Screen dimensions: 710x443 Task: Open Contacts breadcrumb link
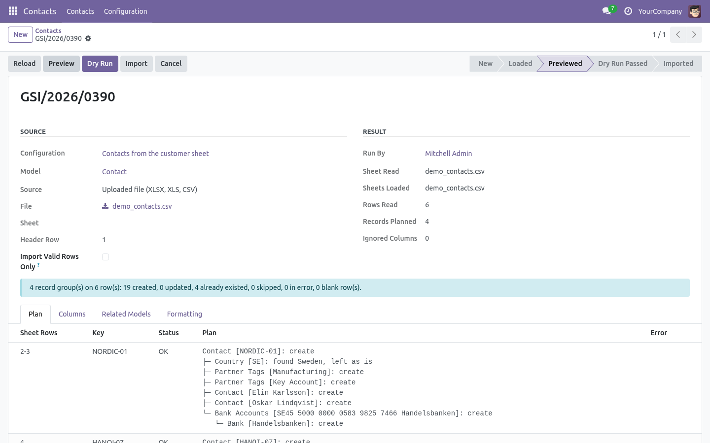pyautogui.click(x=48, y=31)
